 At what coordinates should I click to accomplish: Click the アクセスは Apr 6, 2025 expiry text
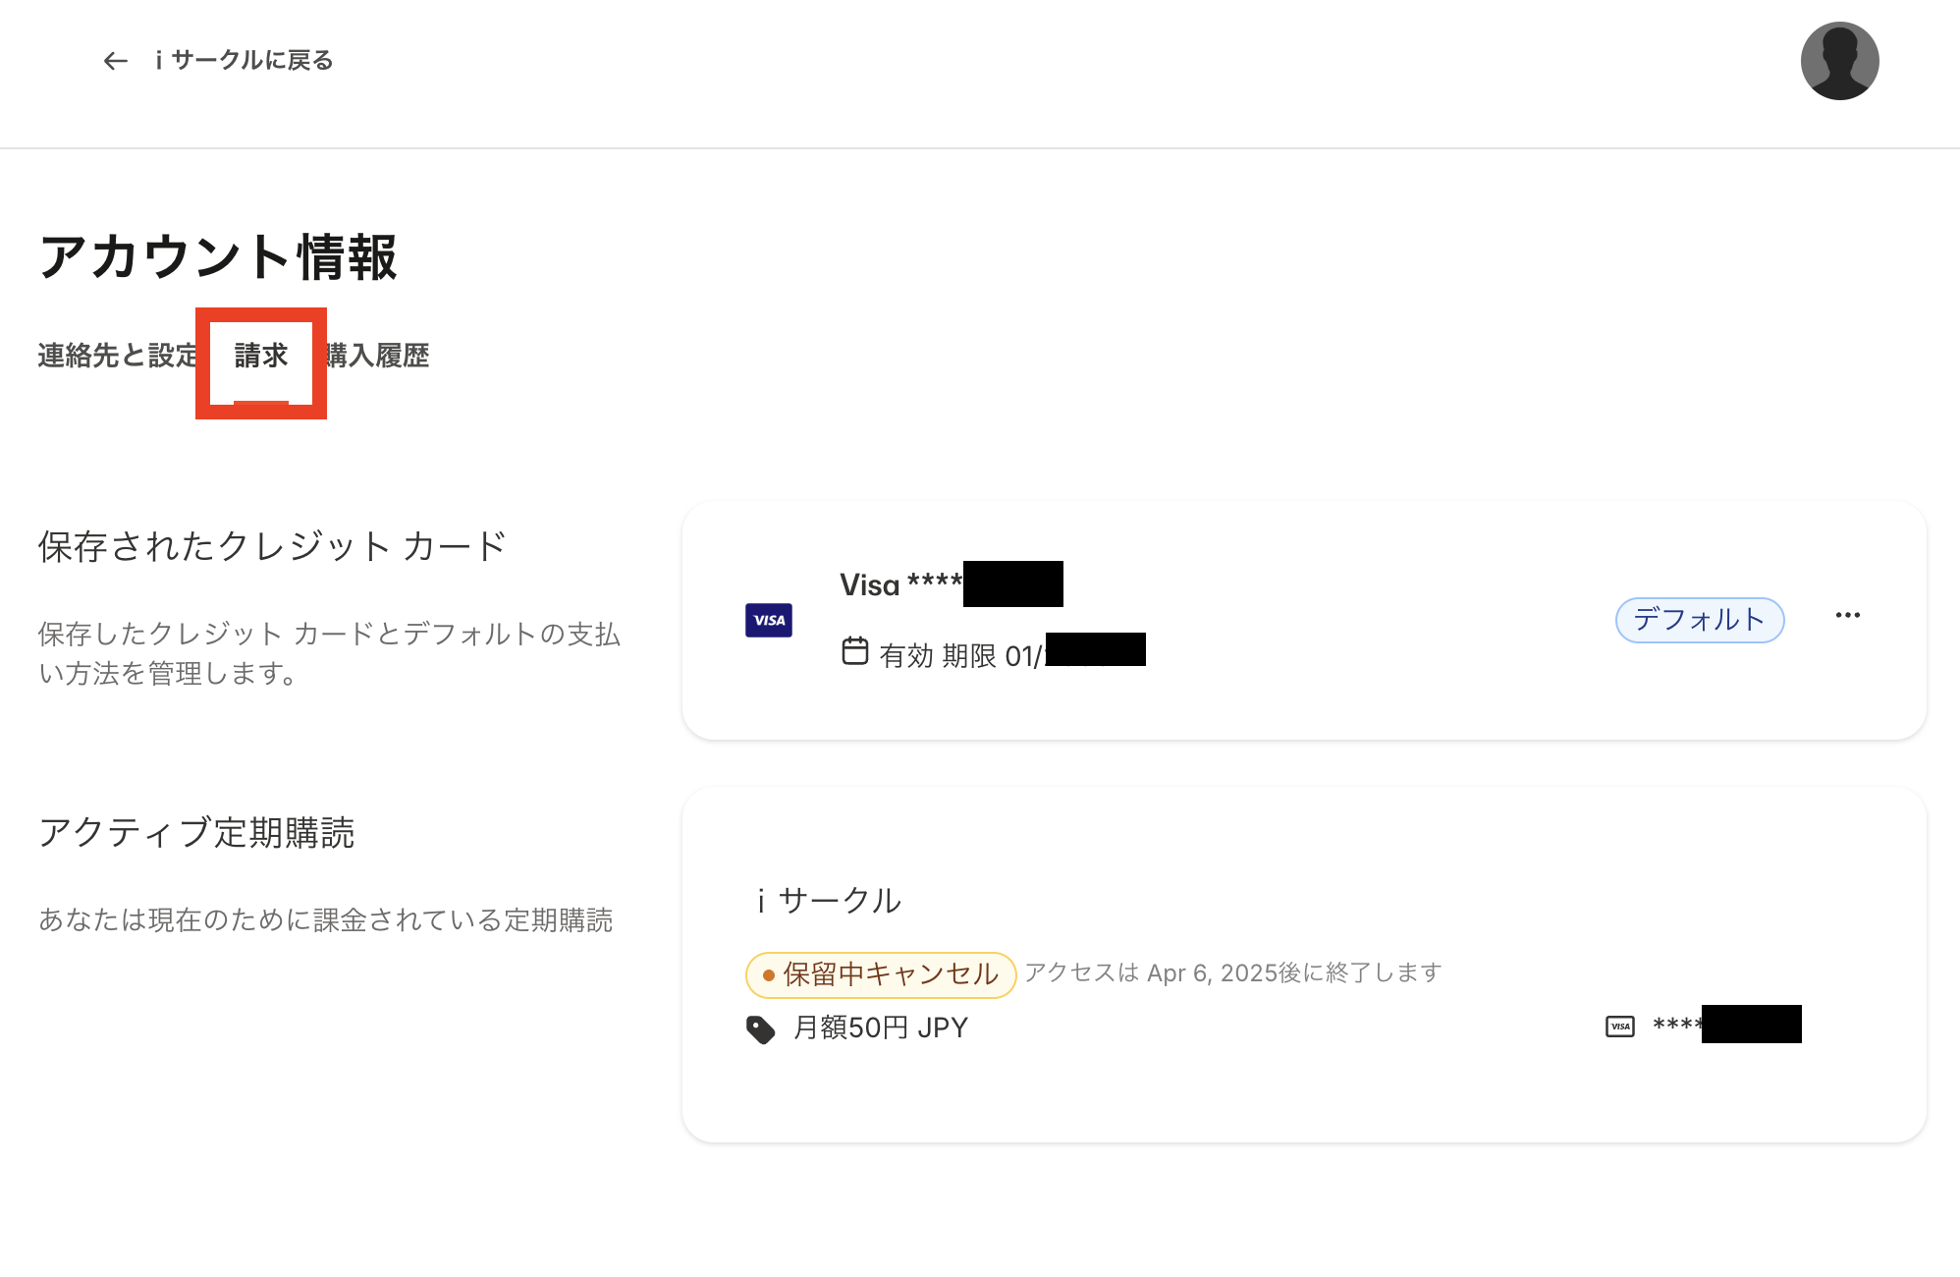pyautogui.click(x=1232, y=972)
